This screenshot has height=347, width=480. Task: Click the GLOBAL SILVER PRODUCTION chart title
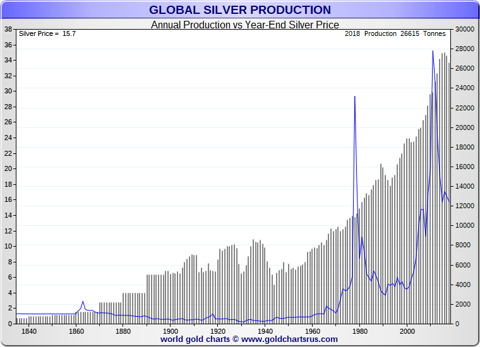click(239, 10)
